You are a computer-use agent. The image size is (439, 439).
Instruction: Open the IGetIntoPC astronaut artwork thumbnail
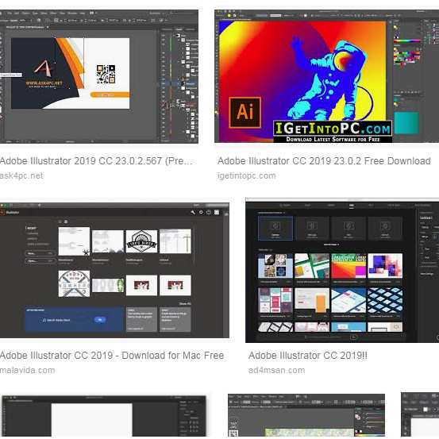tap(326, 76)
